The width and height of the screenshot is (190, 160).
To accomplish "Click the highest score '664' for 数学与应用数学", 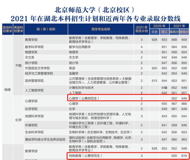I will pyautogui.click(x=174, y=47).
